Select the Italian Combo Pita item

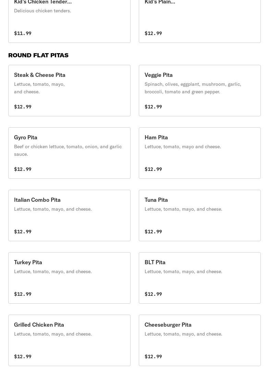tap(69, 215)
